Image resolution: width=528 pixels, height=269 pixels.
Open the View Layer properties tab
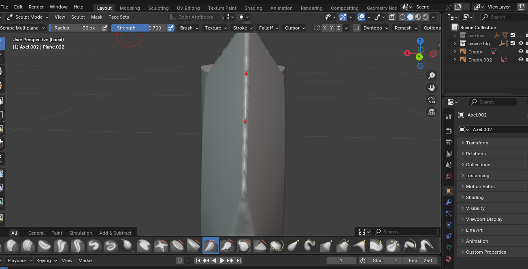click(448, 154)
